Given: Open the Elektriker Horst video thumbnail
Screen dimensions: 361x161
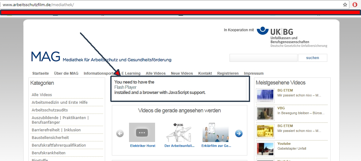Looking at the screenshot, I should click(x=142, y=132).
